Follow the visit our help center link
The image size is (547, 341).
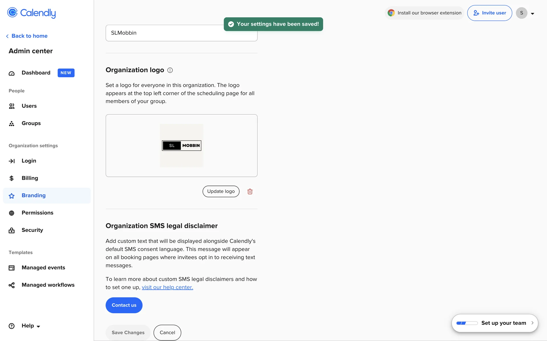[x=167, y=287]
